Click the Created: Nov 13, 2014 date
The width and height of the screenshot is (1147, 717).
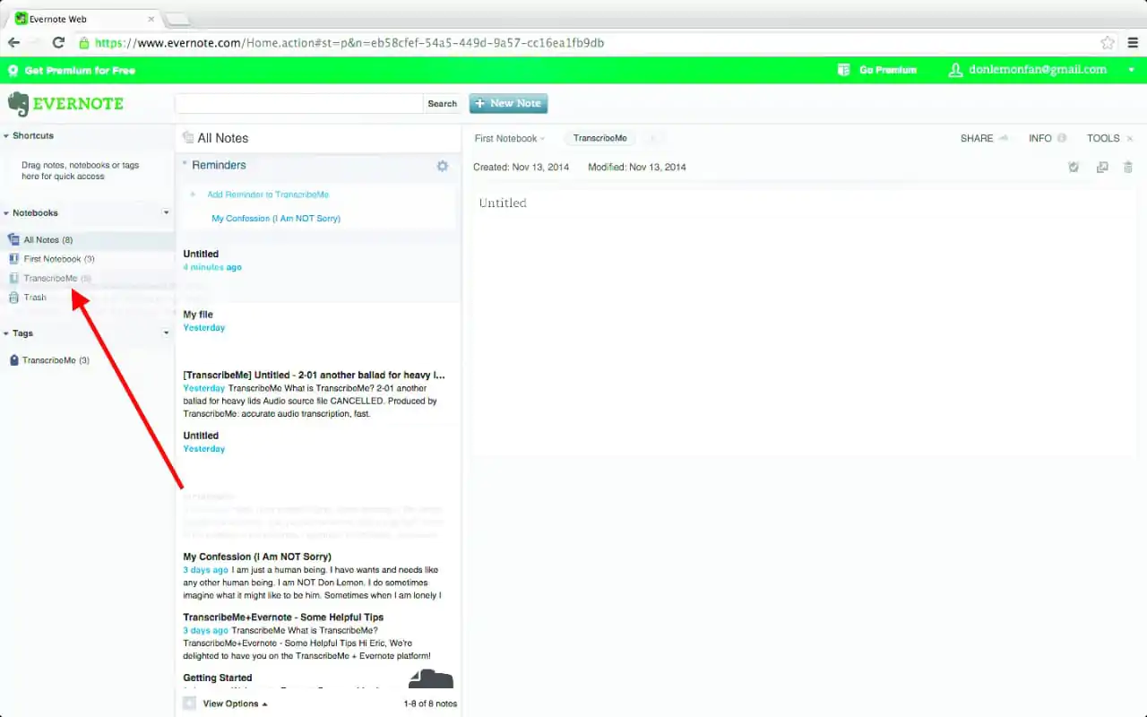521,168
